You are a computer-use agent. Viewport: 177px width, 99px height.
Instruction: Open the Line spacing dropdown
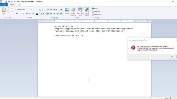click(60, 10)
